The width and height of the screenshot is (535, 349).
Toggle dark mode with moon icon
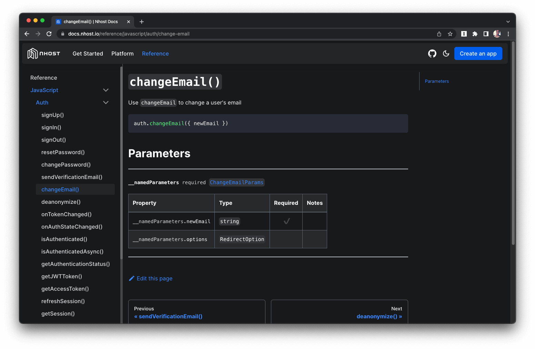[446, 53]
